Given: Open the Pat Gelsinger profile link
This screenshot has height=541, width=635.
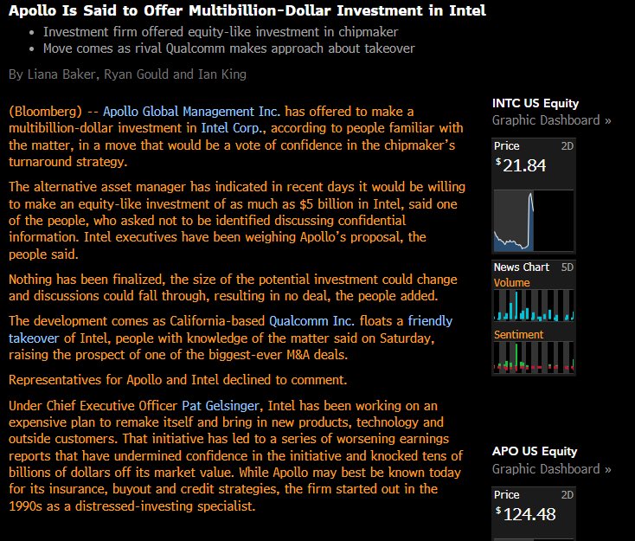Looking at the screenshot, I should (221, 406).
